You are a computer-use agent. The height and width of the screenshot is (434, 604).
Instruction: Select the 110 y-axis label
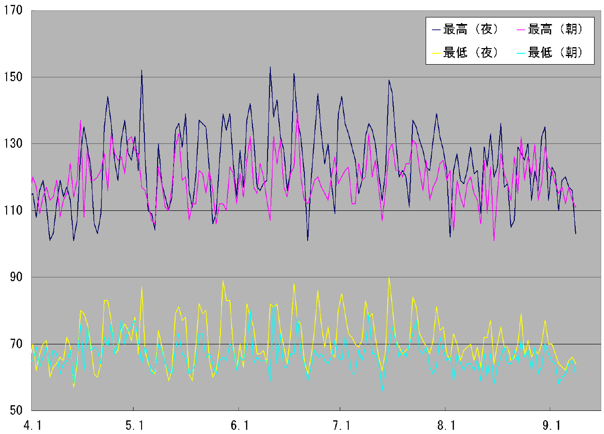(x=14, y=210)
